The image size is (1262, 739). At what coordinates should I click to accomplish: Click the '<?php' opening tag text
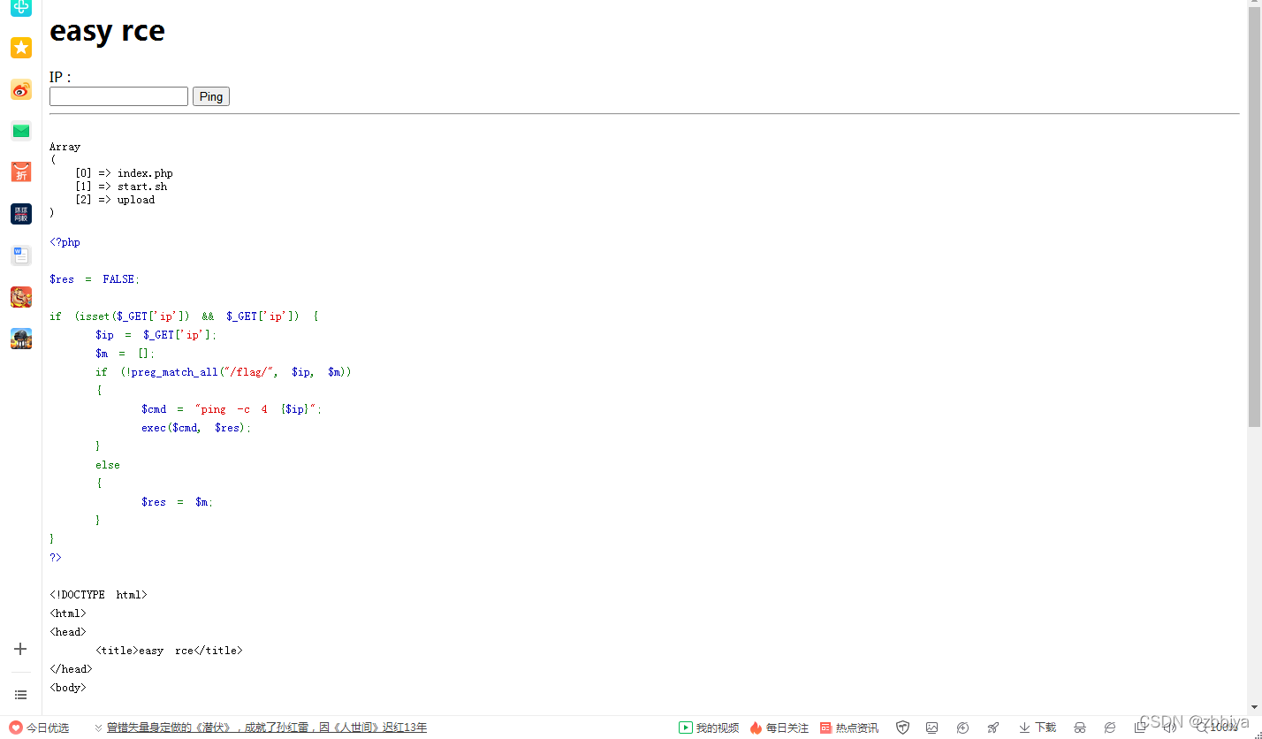pyautogui.click(x=65, y=242)
